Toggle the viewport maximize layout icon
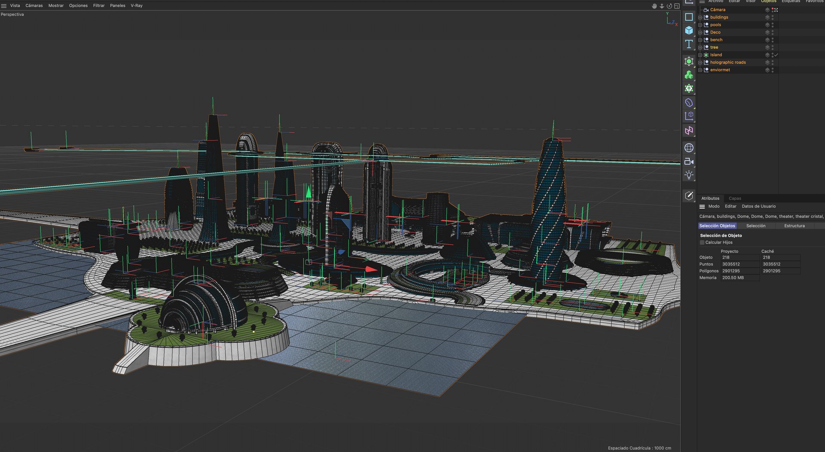The width and height of the screenshot is (825, 452). click(x=677, y=6)
